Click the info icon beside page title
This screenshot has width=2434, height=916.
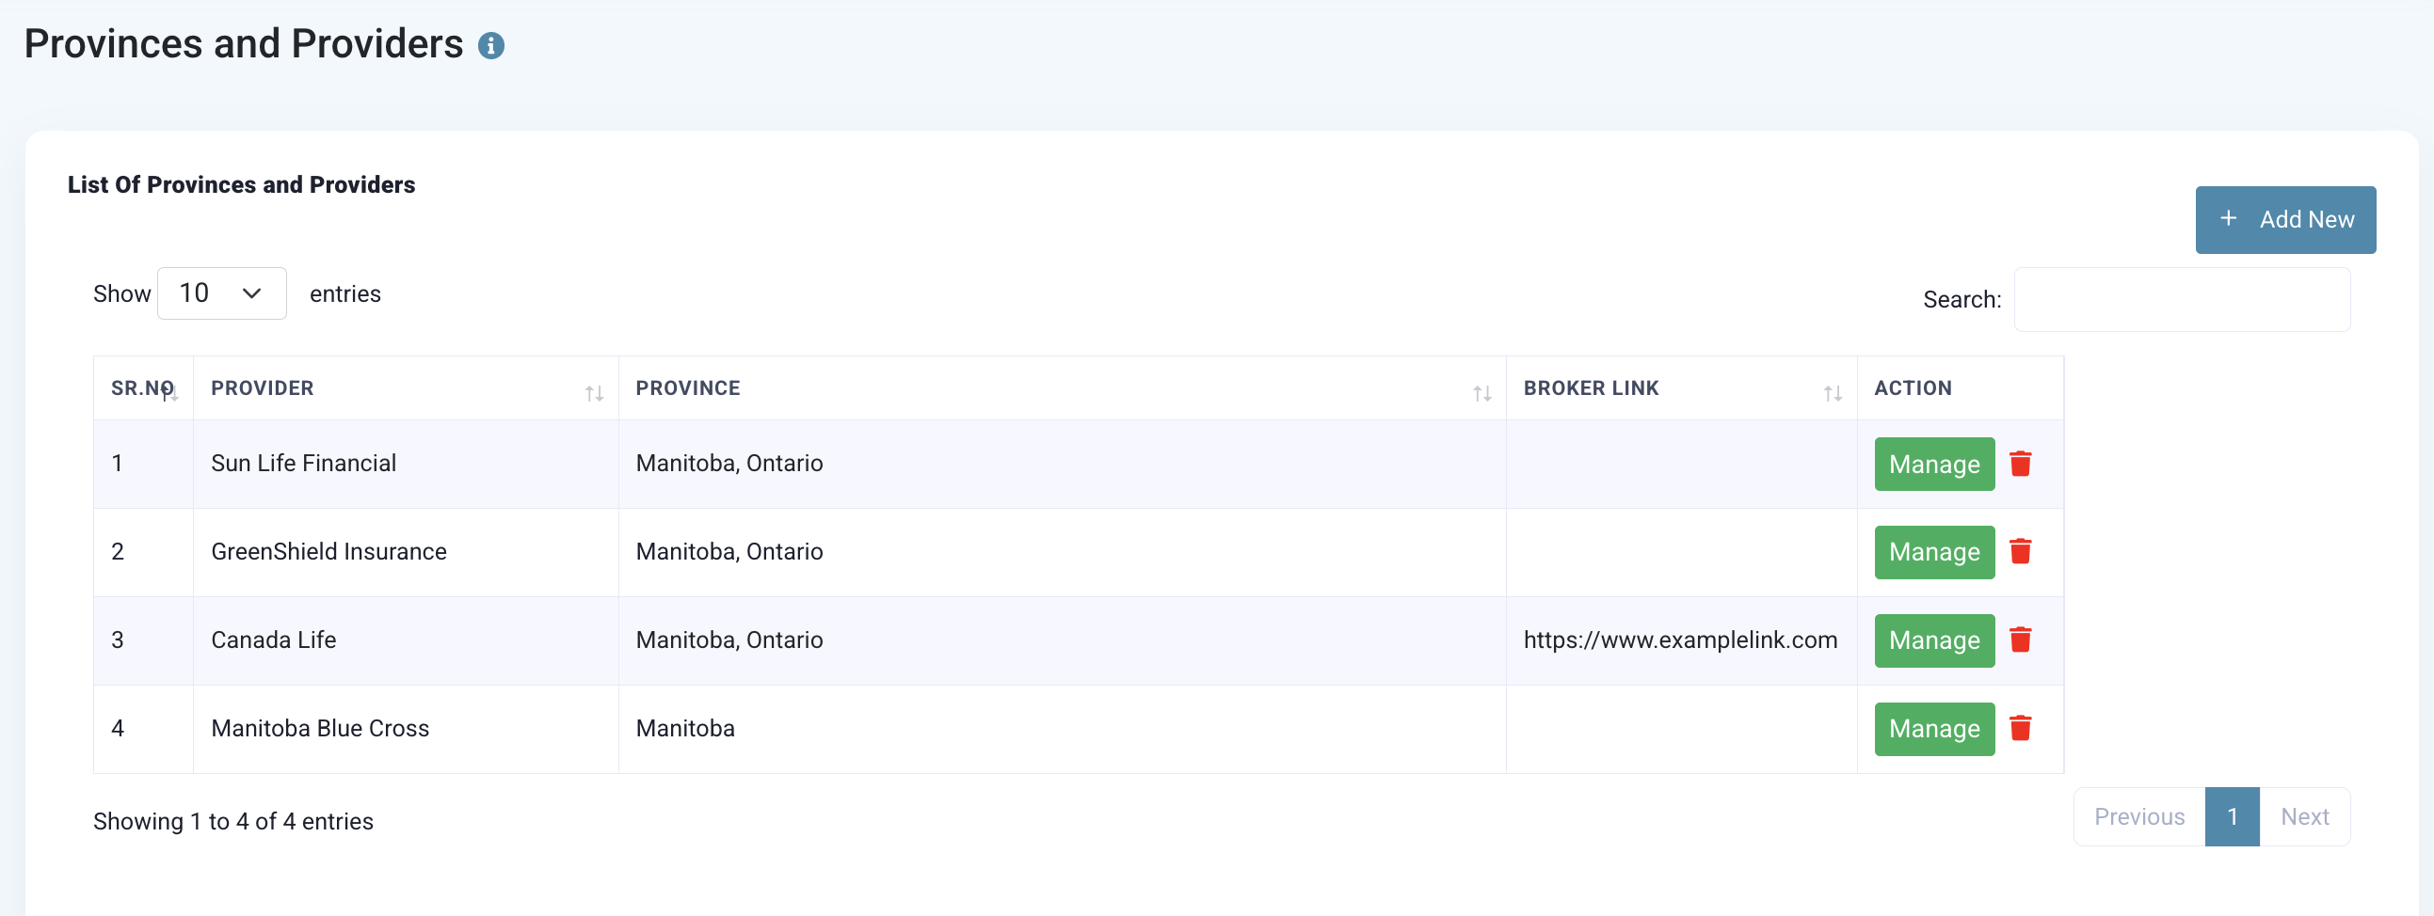490,45
